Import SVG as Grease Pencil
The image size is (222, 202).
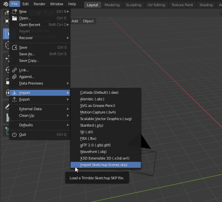pyautogui.click(x=106, y=106)
